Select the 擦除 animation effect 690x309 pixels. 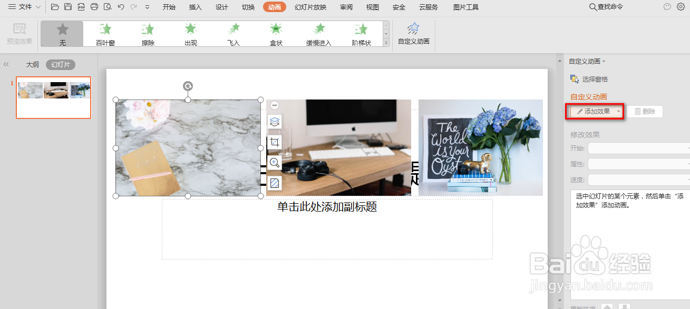(148, 34)
